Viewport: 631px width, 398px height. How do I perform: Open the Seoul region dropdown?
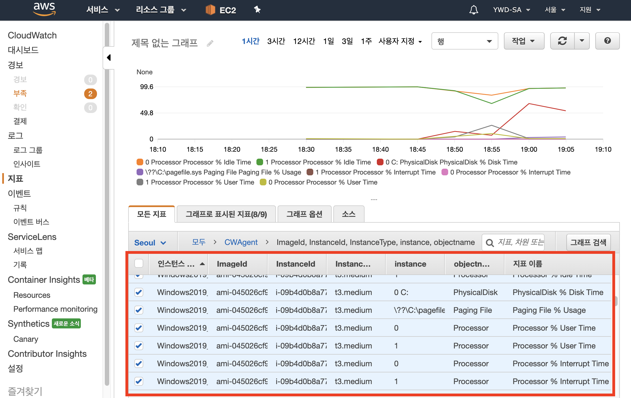point(150,243)
